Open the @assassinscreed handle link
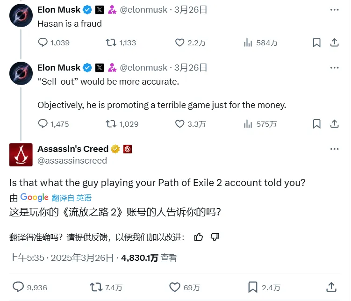Screen dimensions: 351x301 pos(72,161)
